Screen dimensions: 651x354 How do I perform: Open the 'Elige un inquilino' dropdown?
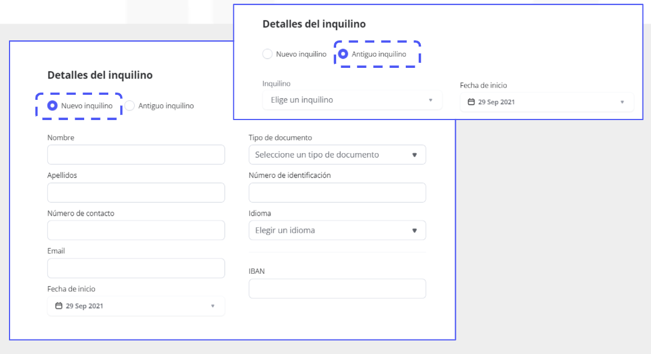352,100
